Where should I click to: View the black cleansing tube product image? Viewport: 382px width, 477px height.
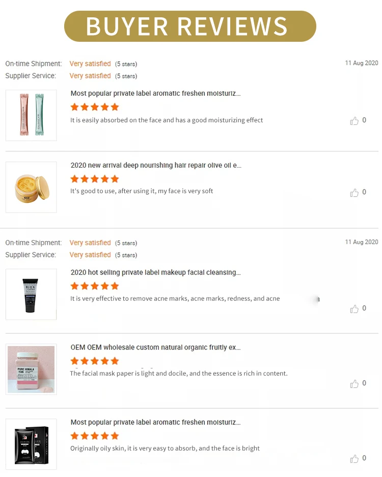coord(31,294)
